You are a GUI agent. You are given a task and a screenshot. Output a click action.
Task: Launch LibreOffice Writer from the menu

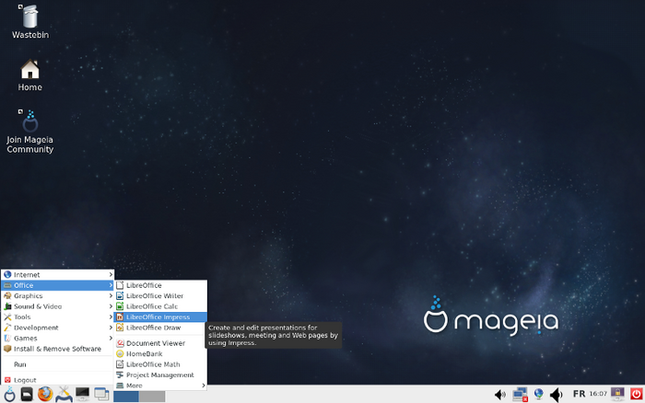point(155,296)
